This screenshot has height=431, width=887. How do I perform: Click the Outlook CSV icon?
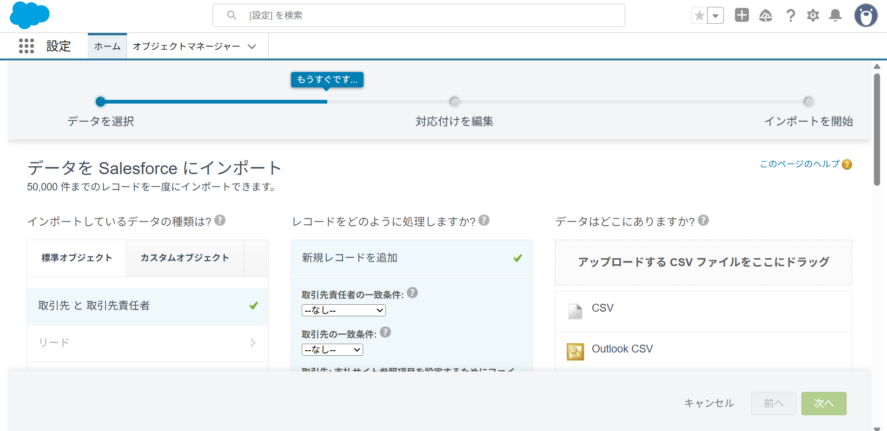coord(575,352)
